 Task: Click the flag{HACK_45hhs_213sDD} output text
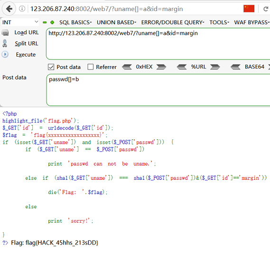click(62, 243)
